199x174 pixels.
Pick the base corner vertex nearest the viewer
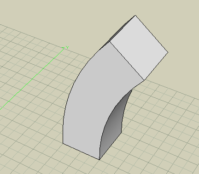(99, 160)
